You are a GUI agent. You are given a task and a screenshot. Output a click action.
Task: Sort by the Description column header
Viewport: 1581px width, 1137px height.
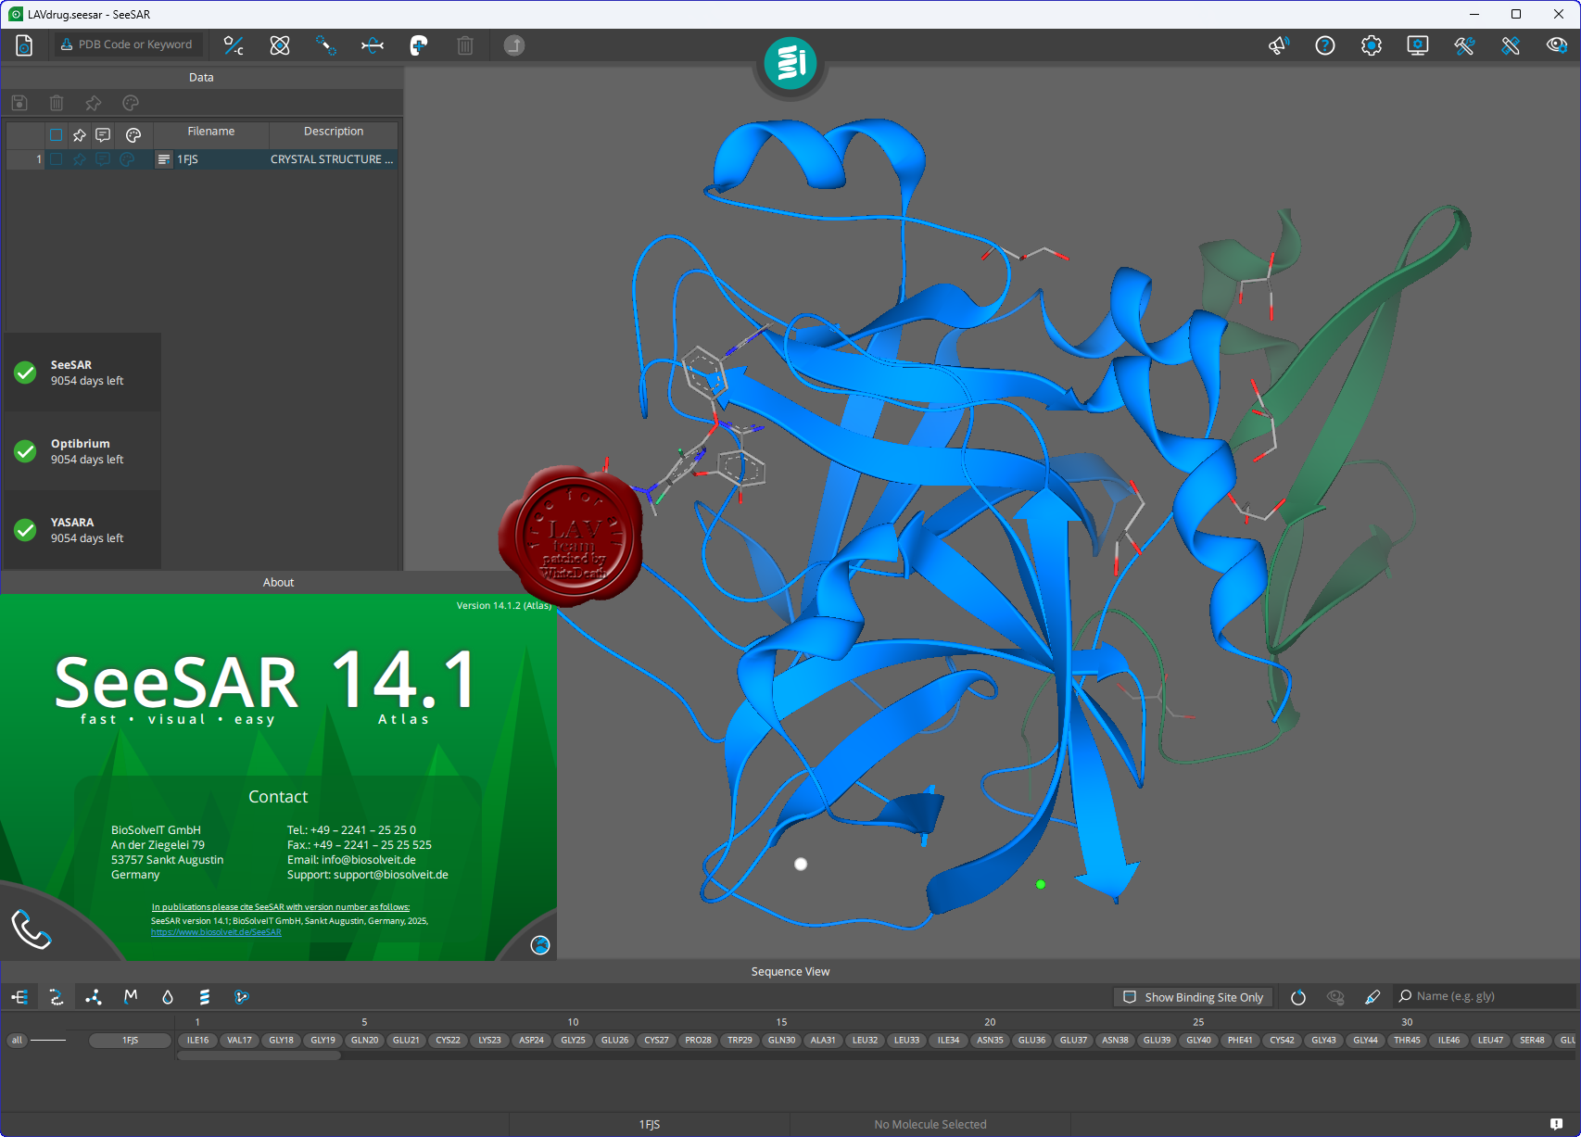pyautogui.click(x=334, y=132)
